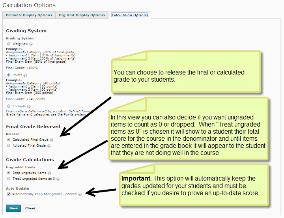Choose the Points grading system radio button
Image resolution: width=284 pixels, height=218 pixels.
[9, 75]
